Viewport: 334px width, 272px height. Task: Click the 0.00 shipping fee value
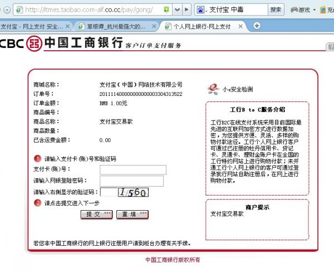(x=105, y=140)
